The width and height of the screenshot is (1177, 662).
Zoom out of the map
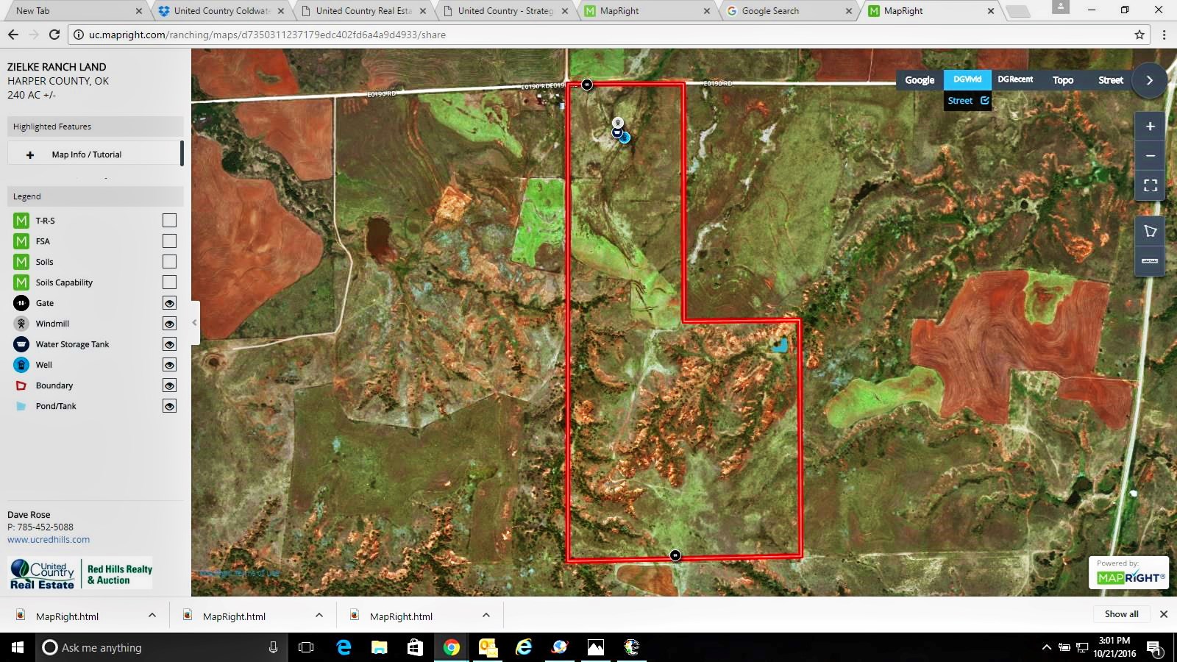tap(1150, 156)
